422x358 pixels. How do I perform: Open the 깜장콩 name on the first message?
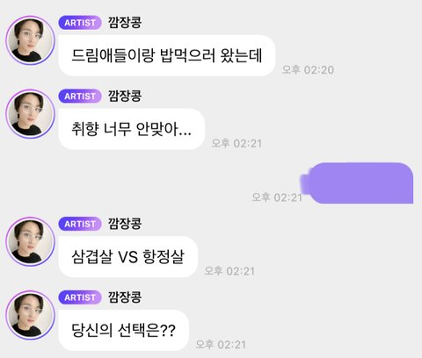[x=125, y=23]
